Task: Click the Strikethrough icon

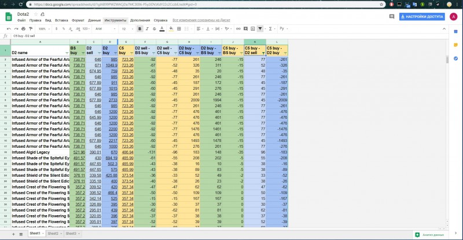Action: point(154,29)
